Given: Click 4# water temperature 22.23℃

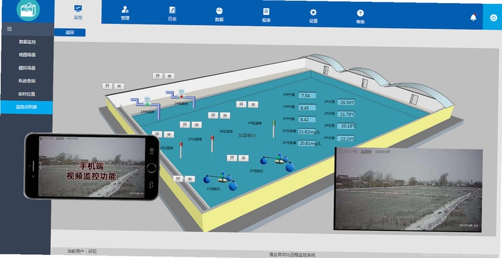Looking at the screenshot, I should point(346,138).
